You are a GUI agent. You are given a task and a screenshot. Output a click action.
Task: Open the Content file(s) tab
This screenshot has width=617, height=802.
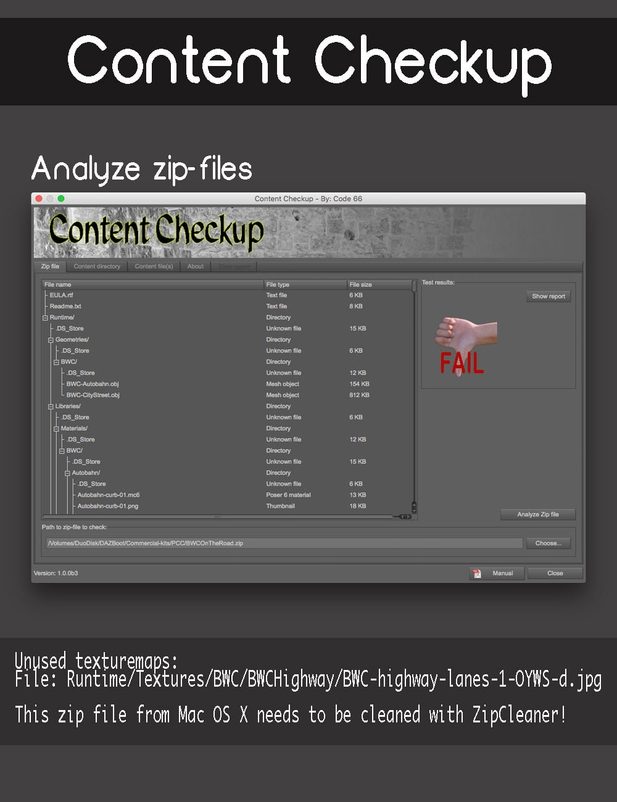point(154,267)
